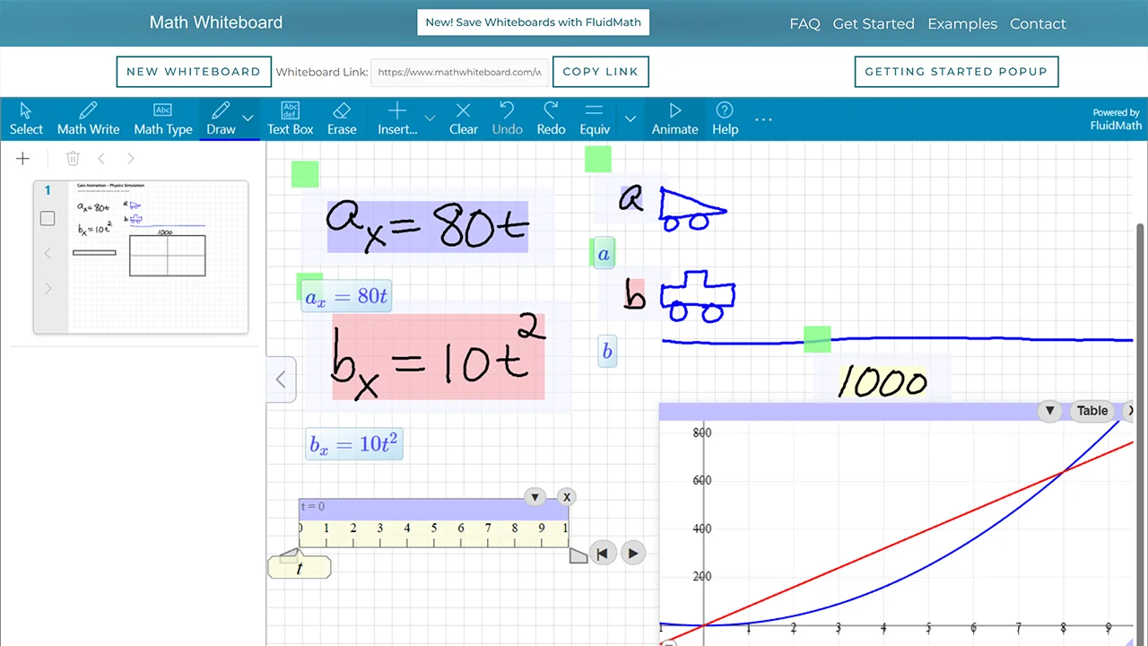1148x646 pixels.
Task: Clear the whiteboard with Clear
Action: tap(463, 118)
